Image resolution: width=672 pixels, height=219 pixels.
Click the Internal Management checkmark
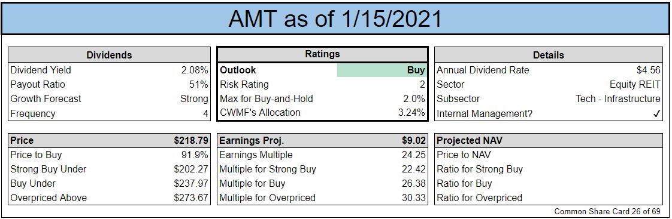656,114
